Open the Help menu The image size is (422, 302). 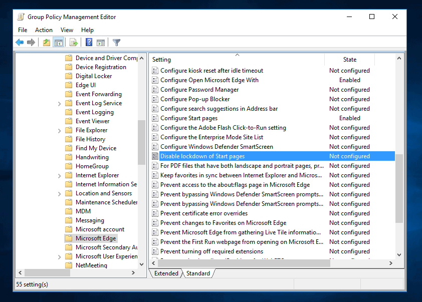click(87, 30)
